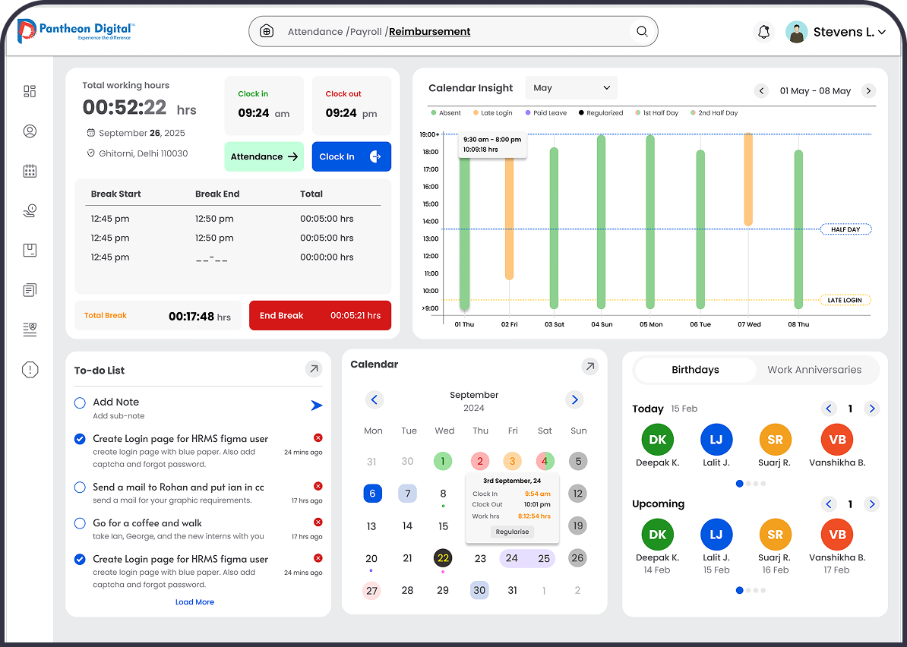Check the 'Go for a coffee and walk' task

click(x=80, y=523)
